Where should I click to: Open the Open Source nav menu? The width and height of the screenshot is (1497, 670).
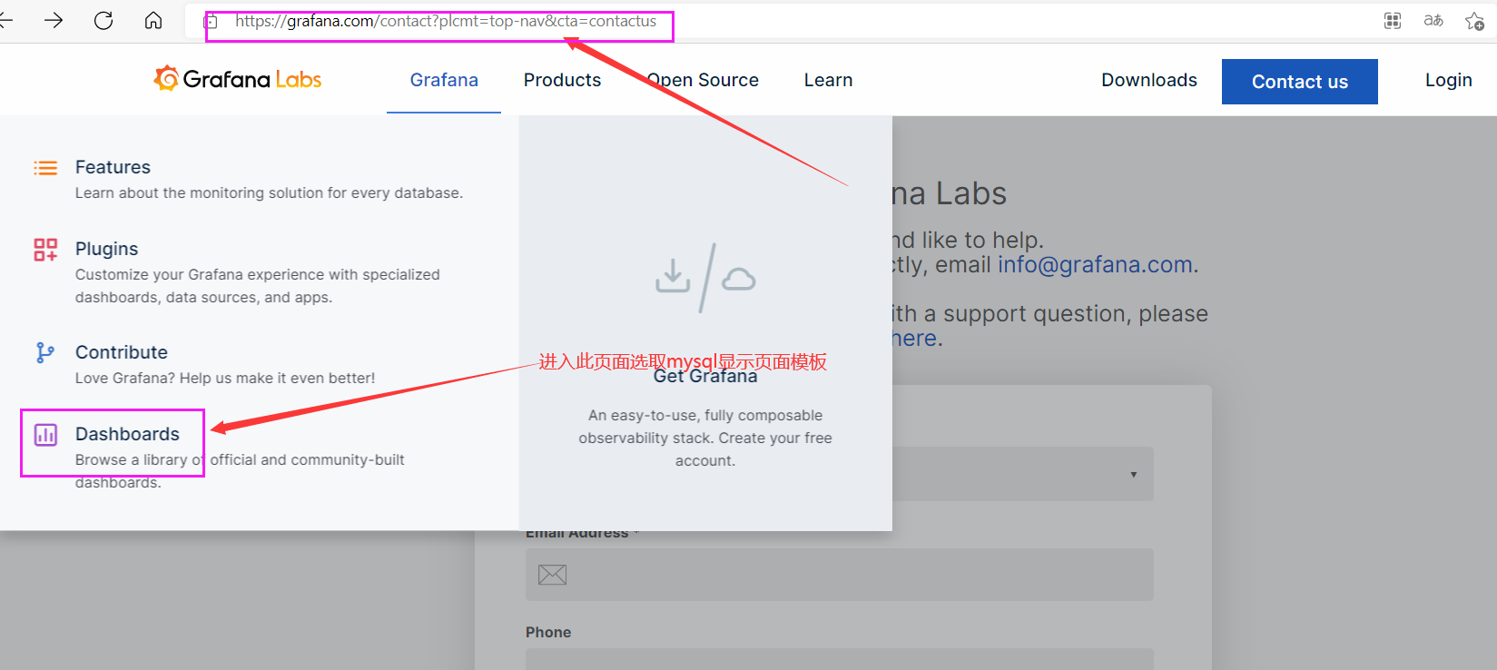pyautogui.click(x=703, y=80)
